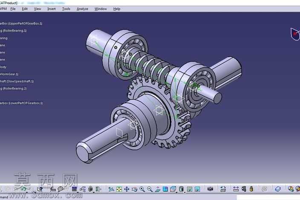Expand the Shading mode flyout arrow
The image size is (300, 200).
(x=185, y=192)
